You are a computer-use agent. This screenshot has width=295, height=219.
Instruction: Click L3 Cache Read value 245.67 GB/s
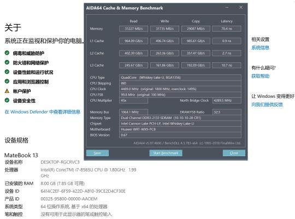coord(134,65)
